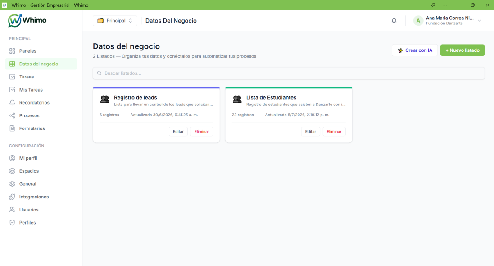Open notifications via the bell icon
494x266 pixels.
pos(394,20)
